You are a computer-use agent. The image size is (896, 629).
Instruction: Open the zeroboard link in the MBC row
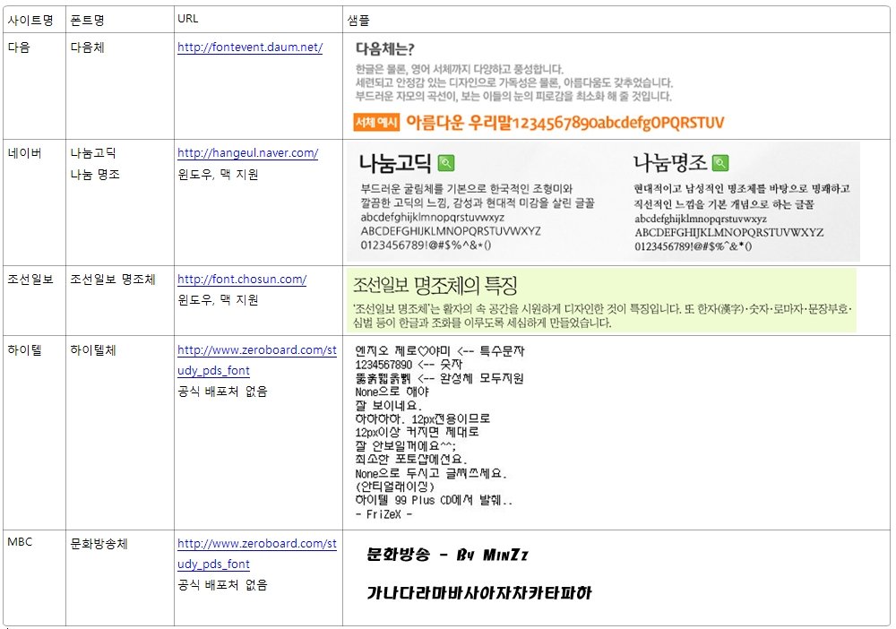257,554
